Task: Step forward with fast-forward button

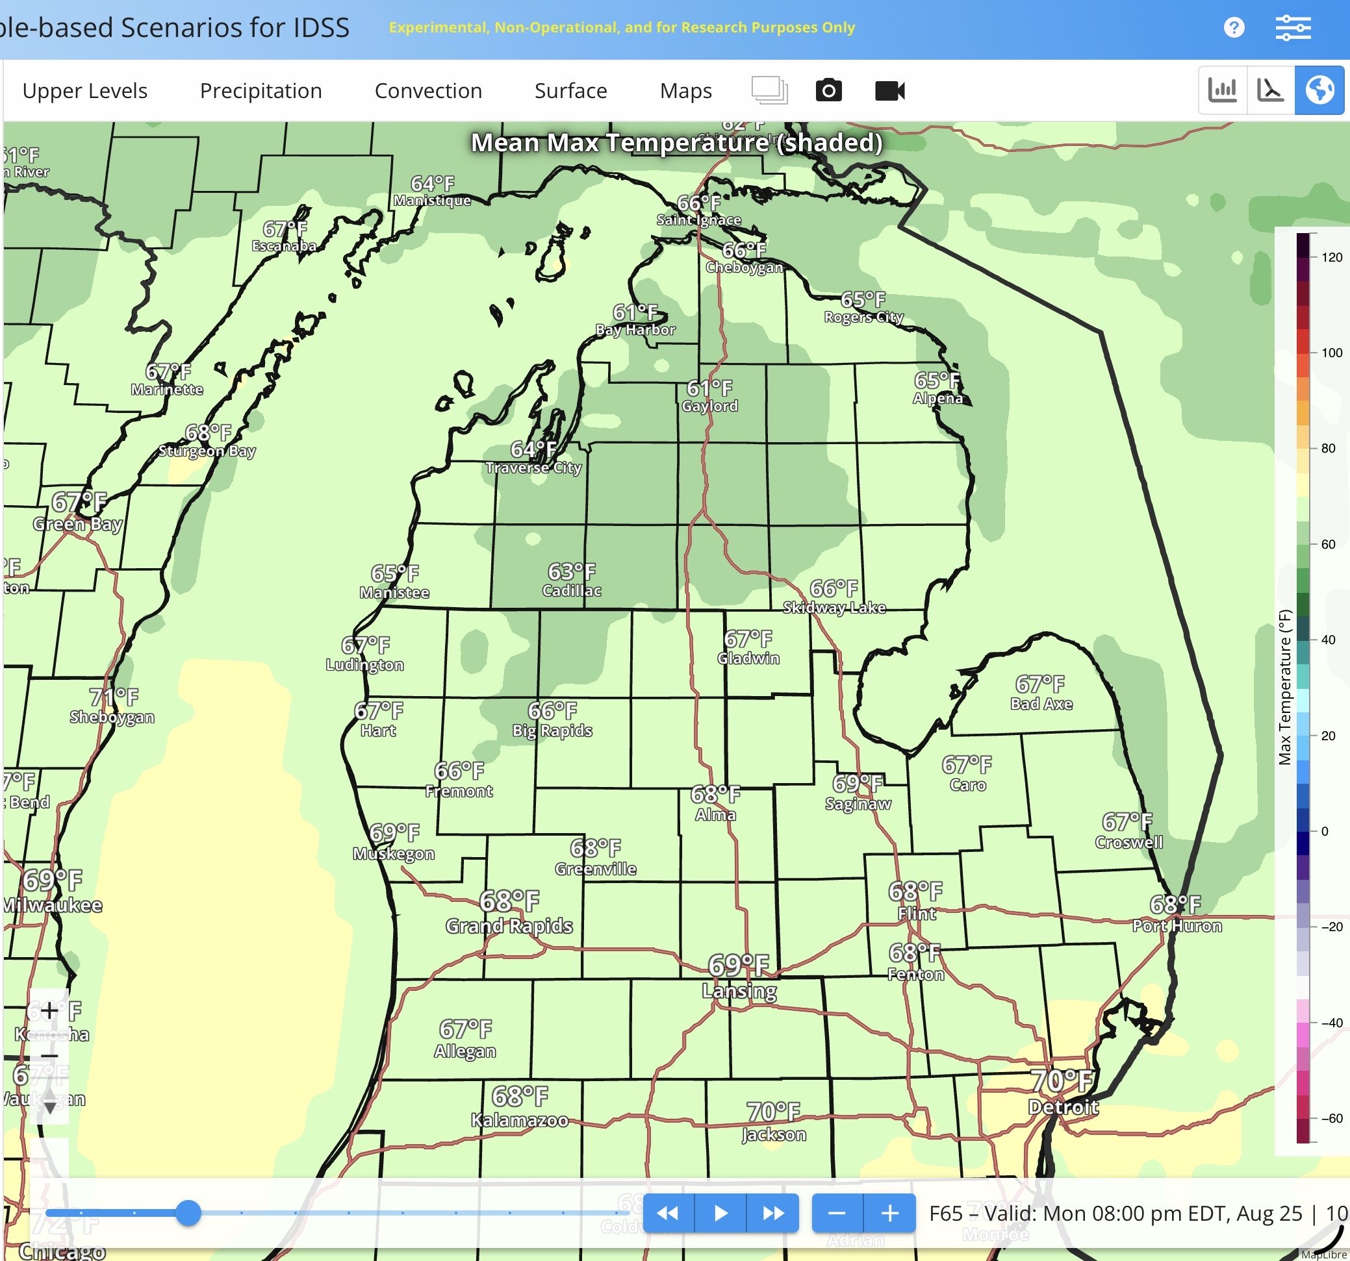Action: (x=773, y=1213)
